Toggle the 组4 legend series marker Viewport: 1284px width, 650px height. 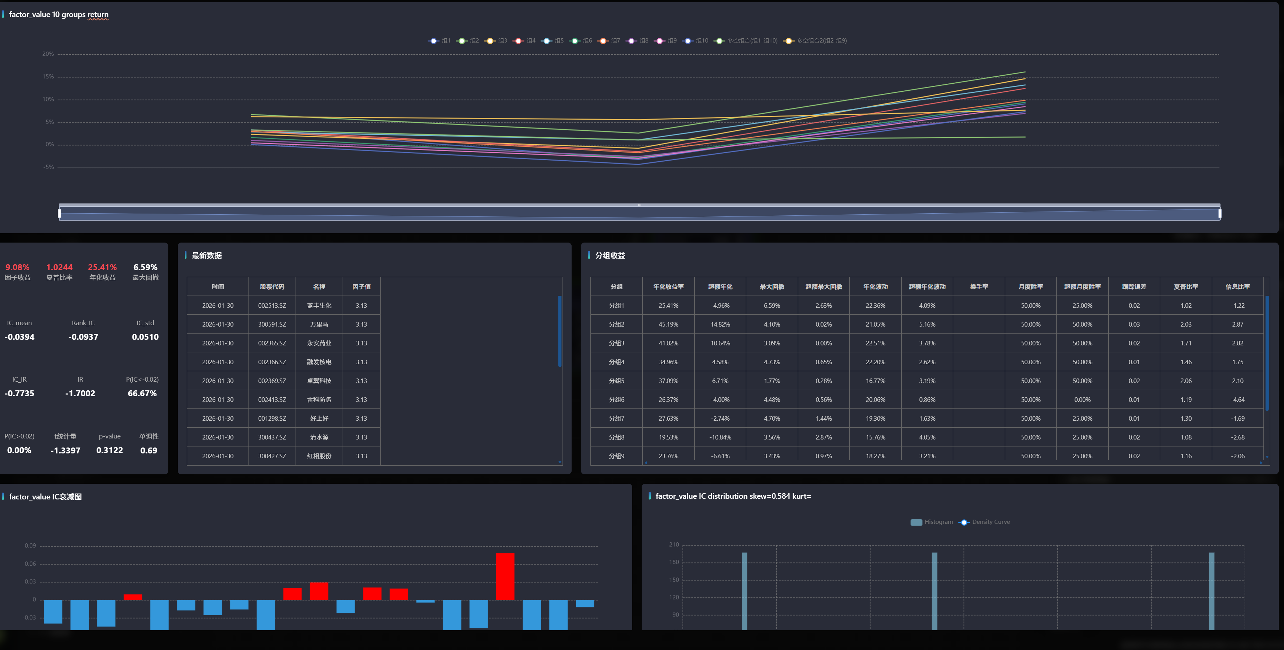[518, 41]
